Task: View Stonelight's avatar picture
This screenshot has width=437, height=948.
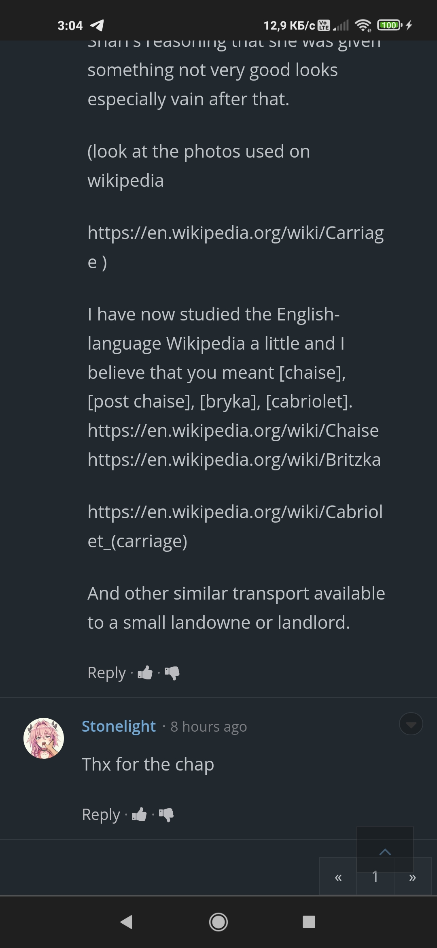Action: point(44,738)
